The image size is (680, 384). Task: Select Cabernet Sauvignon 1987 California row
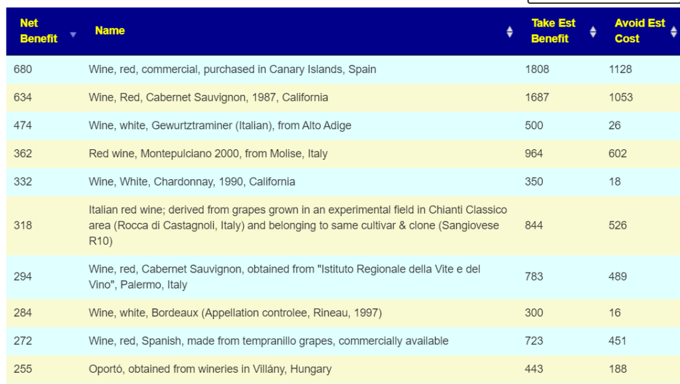(343, 97)
